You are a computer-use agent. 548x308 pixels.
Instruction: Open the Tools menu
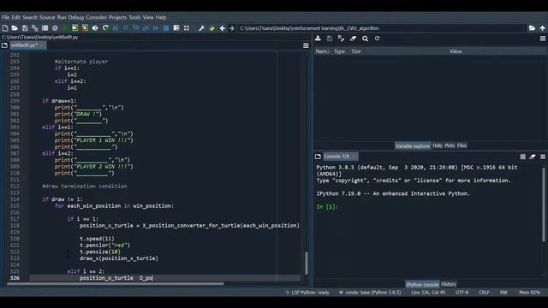[x=134, y=17]
